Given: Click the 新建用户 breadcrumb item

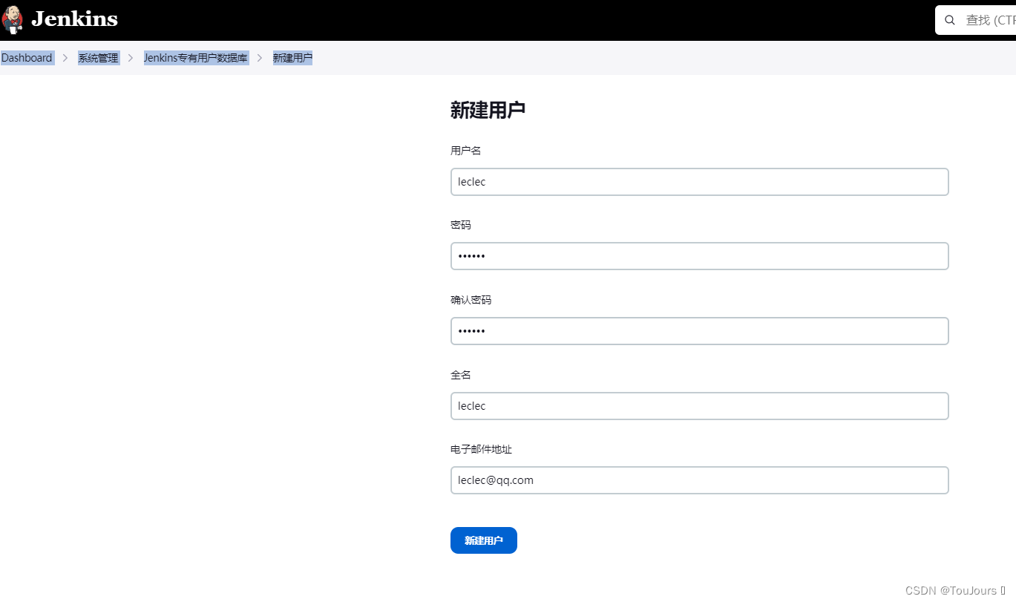Looking at the screenshot, I should (292, 58).
